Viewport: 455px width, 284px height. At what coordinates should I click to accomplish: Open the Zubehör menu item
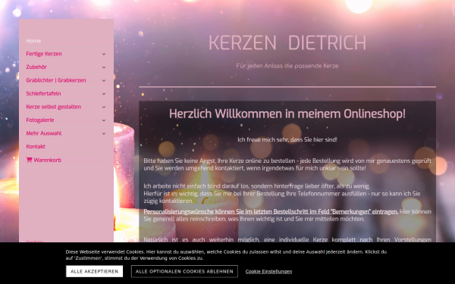(x=36, y=67)
